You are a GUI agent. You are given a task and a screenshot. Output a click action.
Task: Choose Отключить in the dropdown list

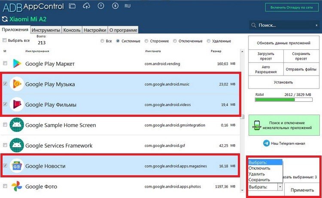(265, 168)
